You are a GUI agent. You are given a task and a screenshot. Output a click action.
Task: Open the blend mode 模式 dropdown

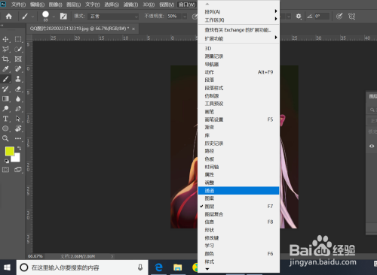coord(113,17)
